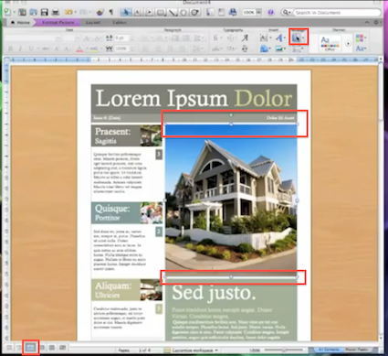Open the Customize workspace dropdown
This screenshot has height=356, width=388.
tap(192, 350)
